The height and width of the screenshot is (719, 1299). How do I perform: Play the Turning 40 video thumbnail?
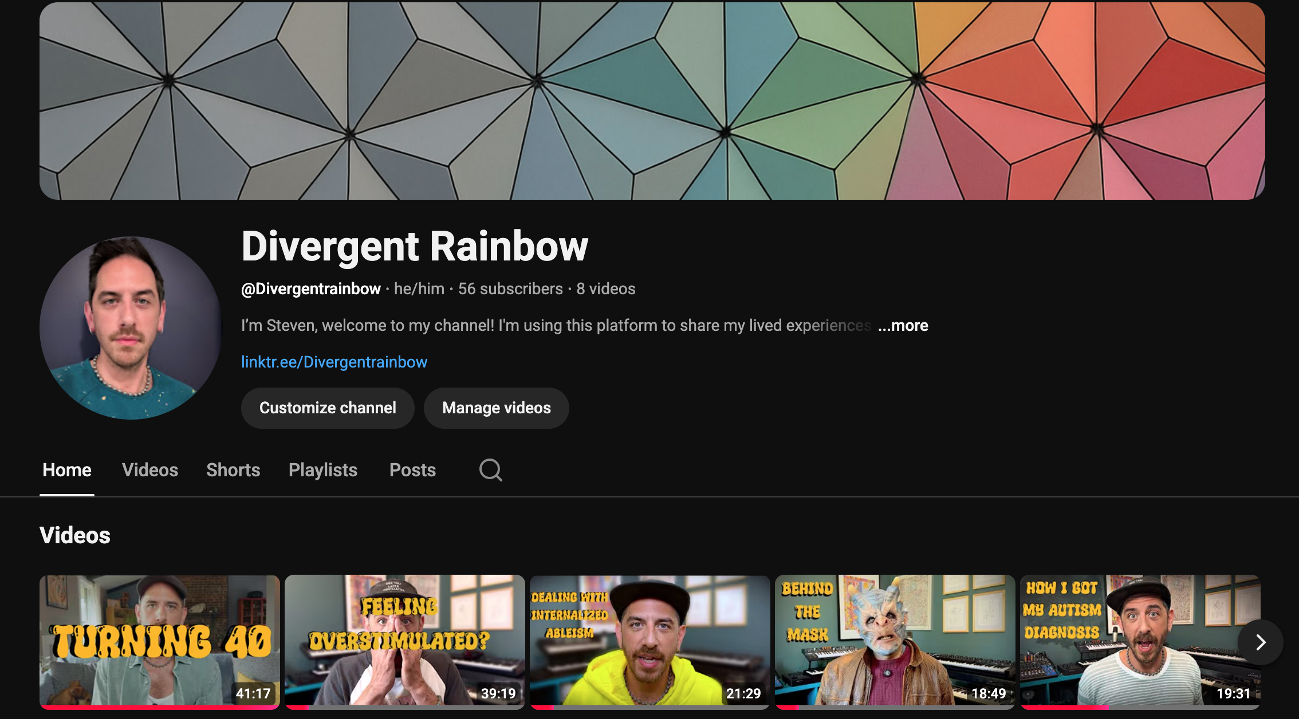pos(159,640)
